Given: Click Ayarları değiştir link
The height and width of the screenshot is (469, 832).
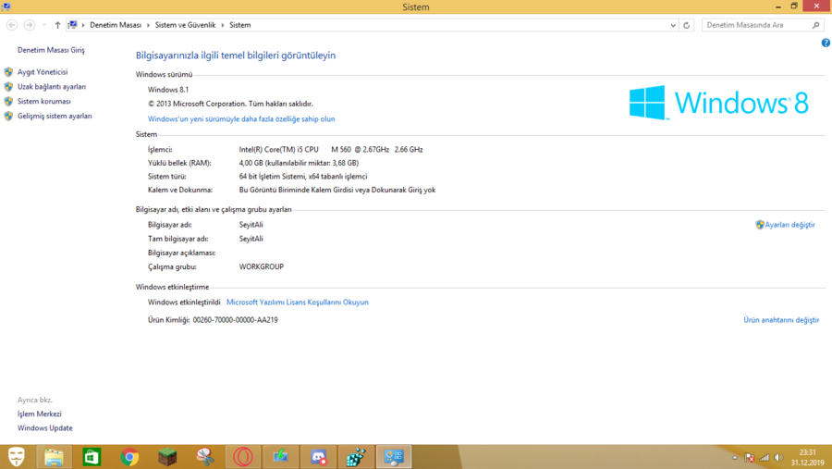Looking at the screenshot, I should point(789,225).
